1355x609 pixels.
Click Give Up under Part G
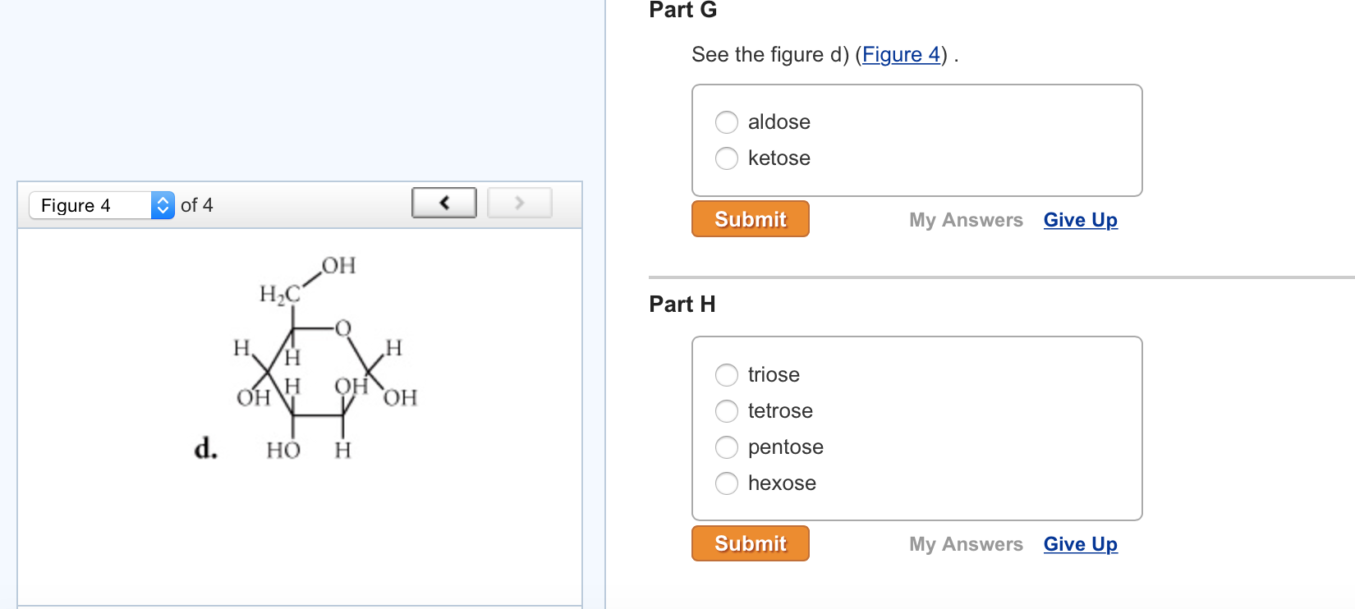tap(1080, 219)
